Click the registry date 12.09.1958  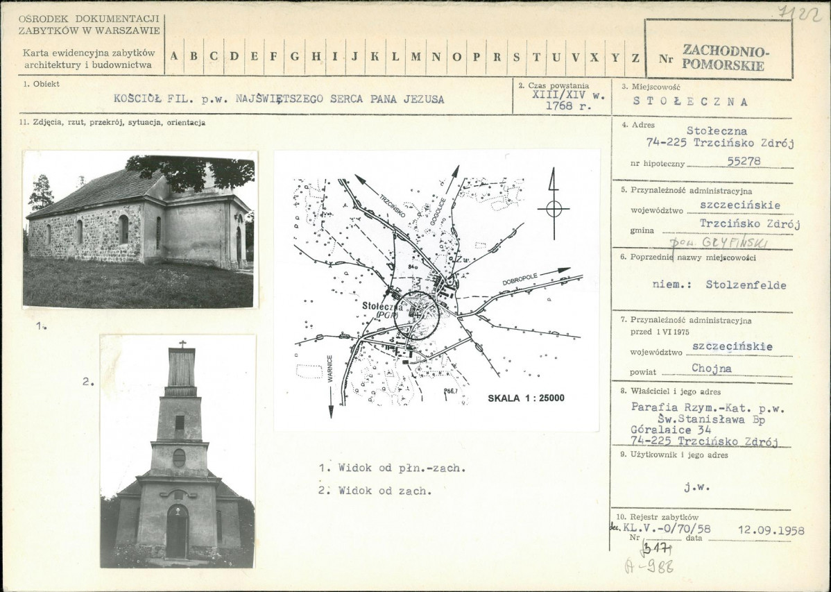tap(771, 530)
